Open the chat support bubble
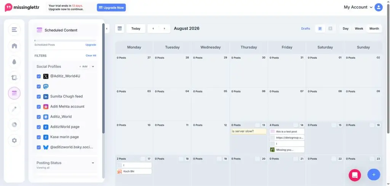The width and height of the screenshot is (390, 186). point(355,175)
